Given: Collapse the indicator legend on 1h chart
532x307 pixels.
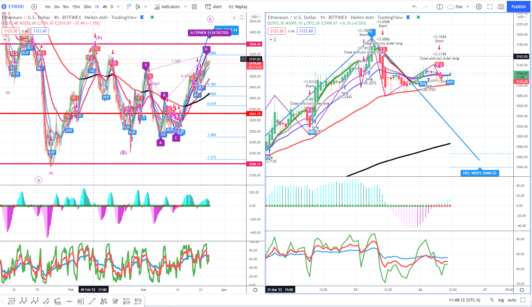Looking at the screenshot, I should (273, 39).
